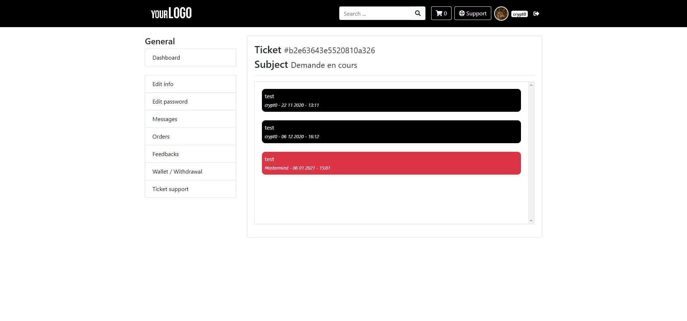The width and height of the screenshot is (687, 321).
Task: Open Feedbacks in the sidebar
Action: coord(190,154)
